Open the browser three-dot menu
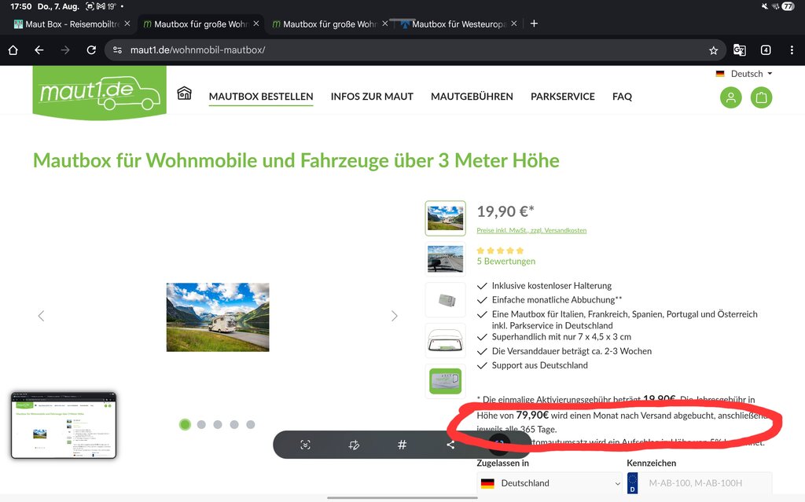The width and height of the screenshot is (805, 502). coord(792,49)
